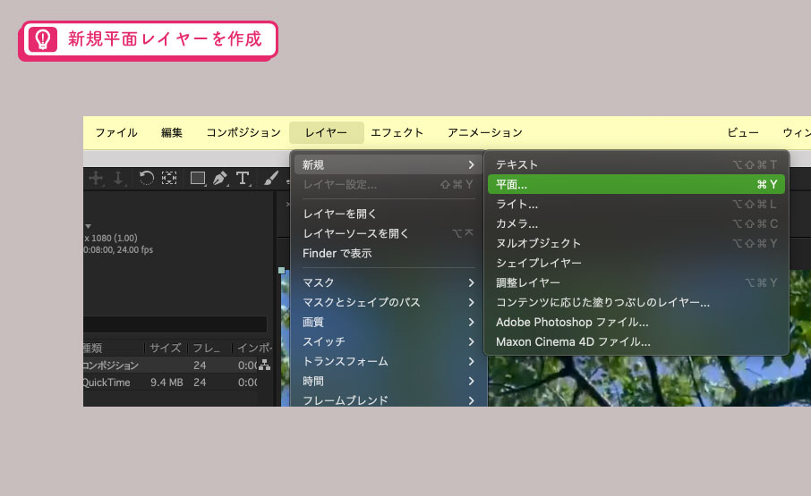Open the ビュー menu
This screenshot has height=496, width=811.
[x=743, y=132]
